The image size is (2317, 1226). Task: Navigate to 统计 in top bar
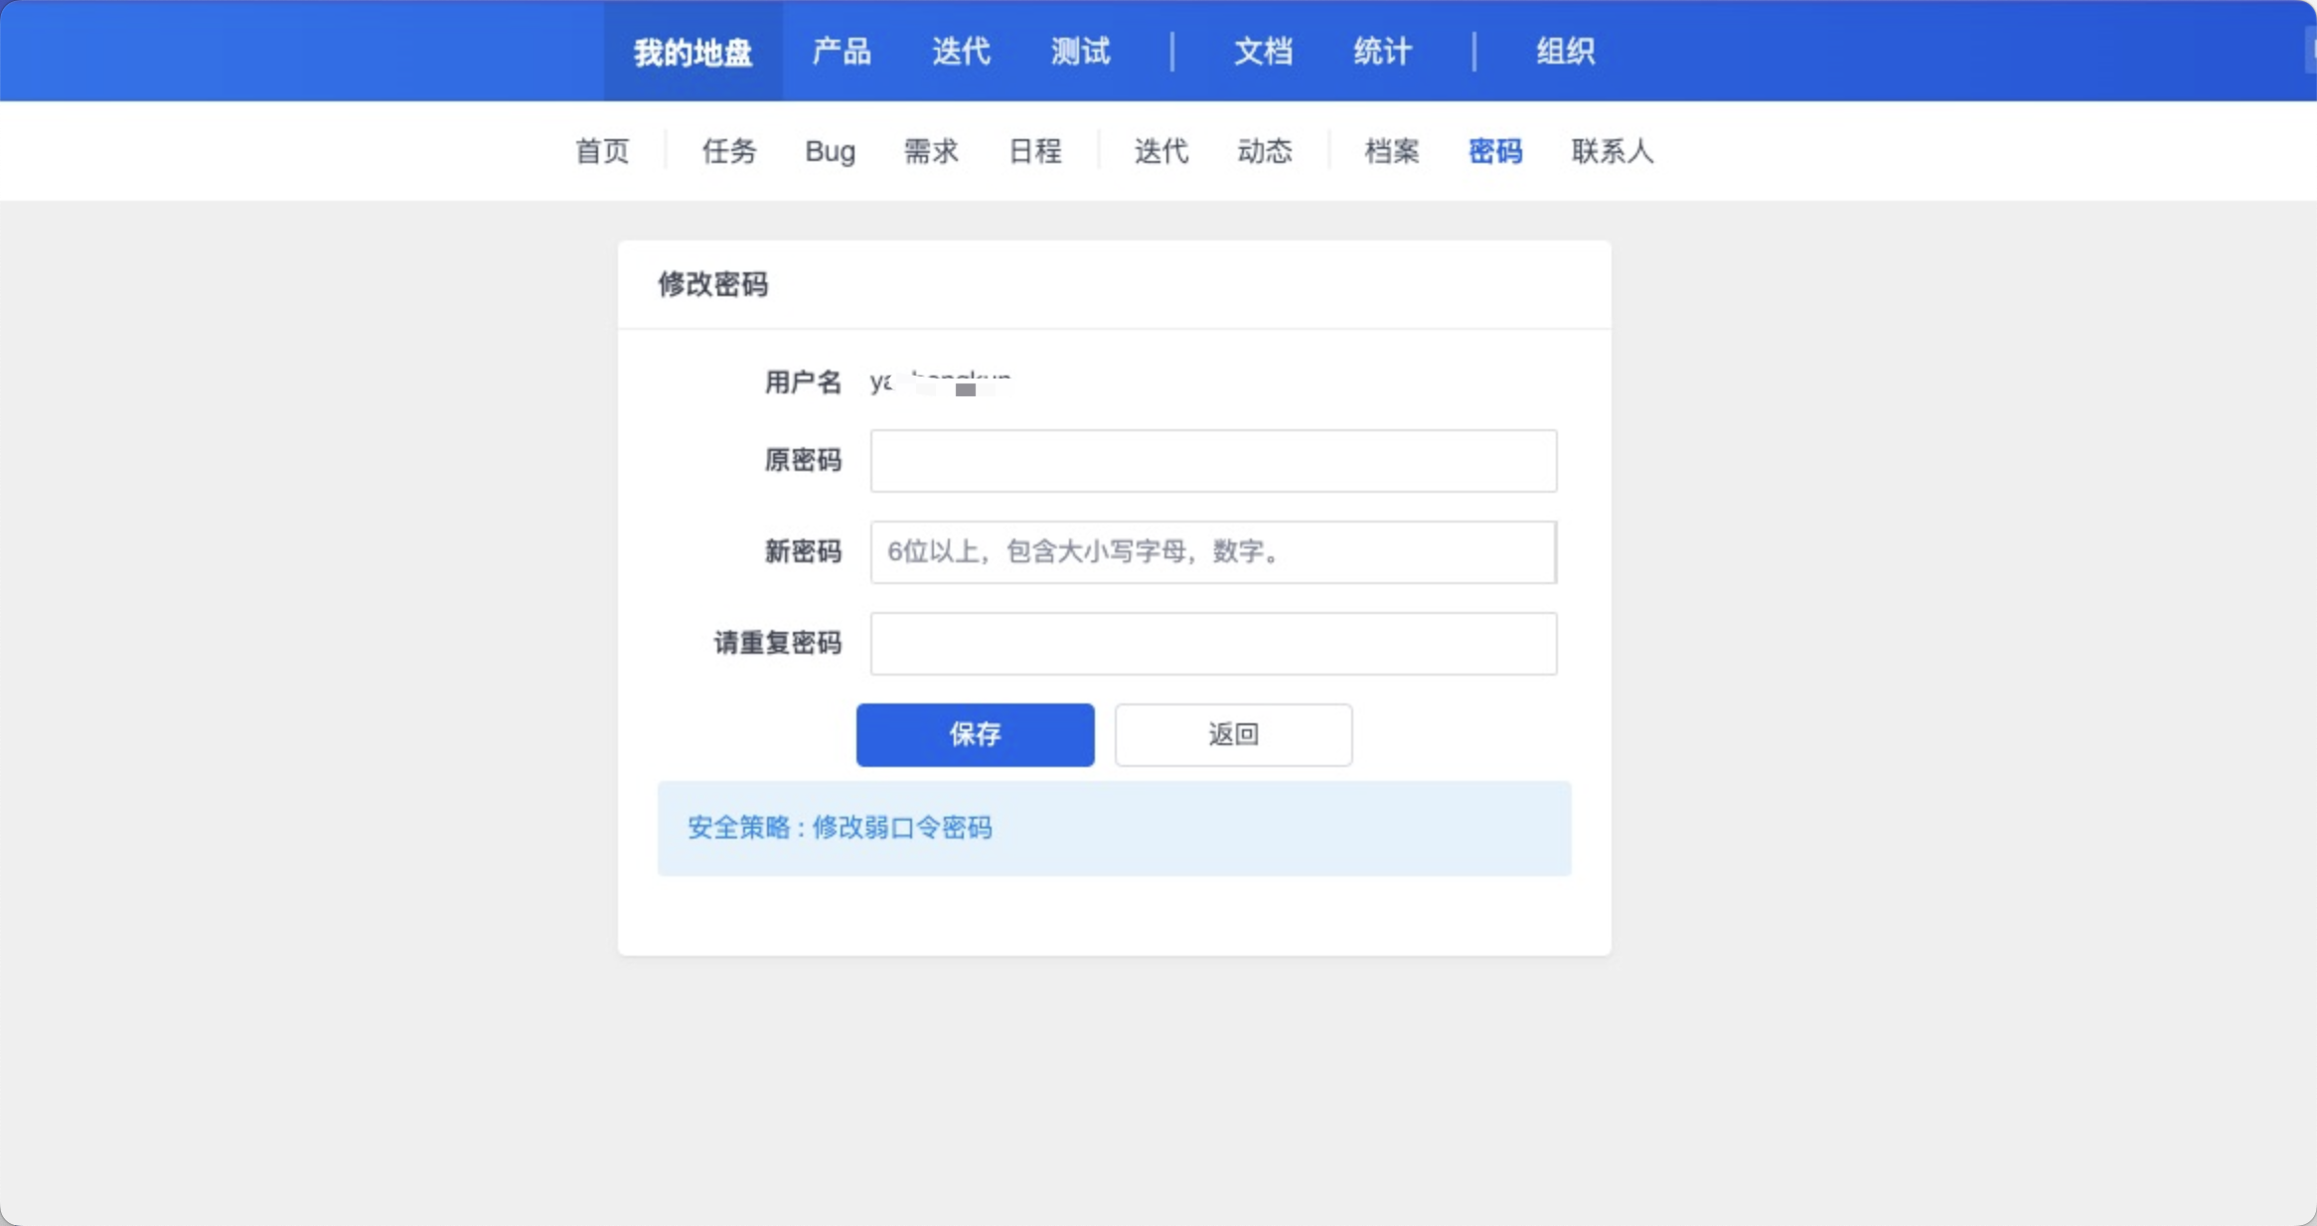[x=1382, y=52]
